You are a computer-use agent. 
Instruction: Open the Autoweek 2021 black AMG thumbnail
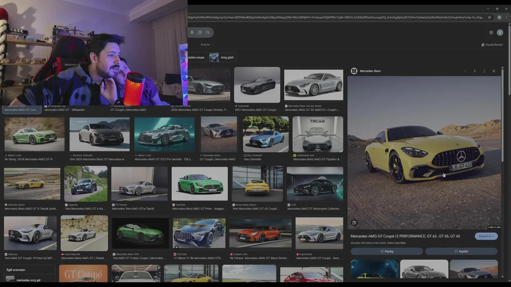point(257,85)
